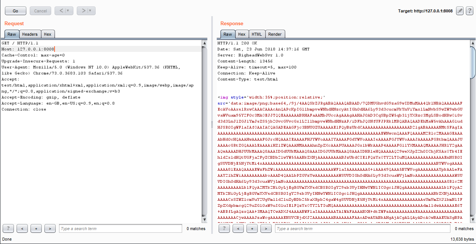Go to next match in request search

[50, 229]
